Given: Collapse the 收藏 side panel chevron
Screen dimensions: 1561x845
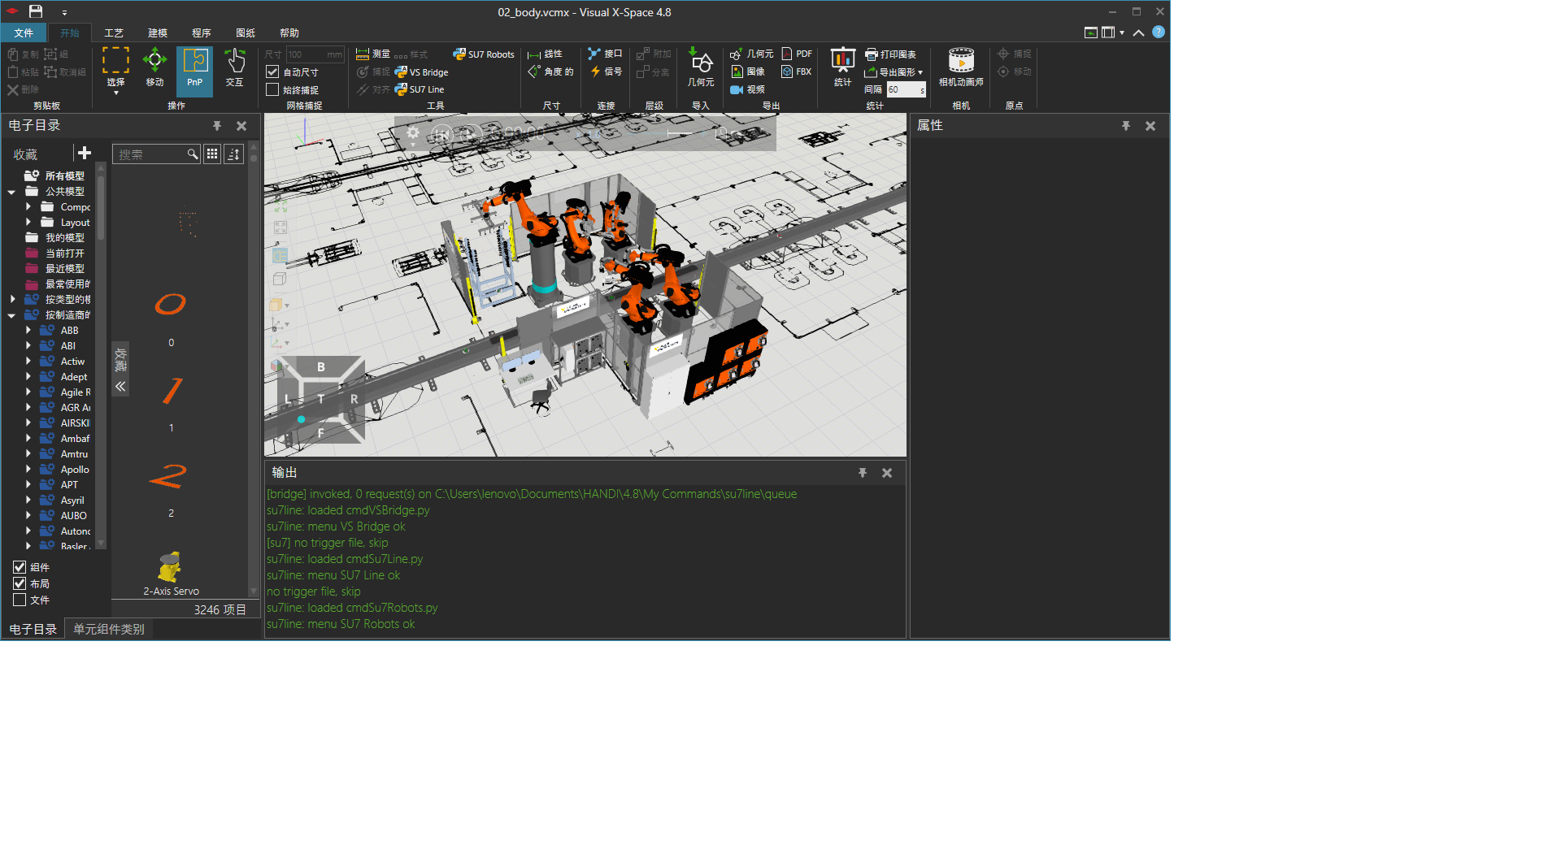Looking at the screenshot, I should click(120, 387).
